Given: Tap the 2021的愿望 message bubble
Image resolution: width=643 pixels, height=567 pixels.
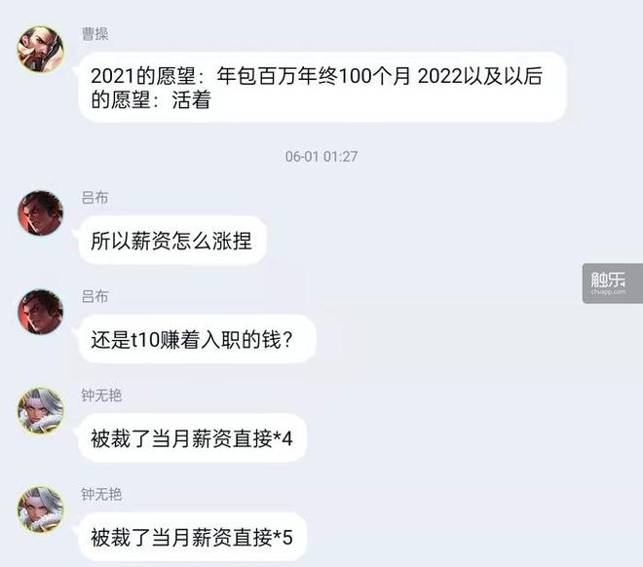Looking at the screenshot, I should coord(322,87).
